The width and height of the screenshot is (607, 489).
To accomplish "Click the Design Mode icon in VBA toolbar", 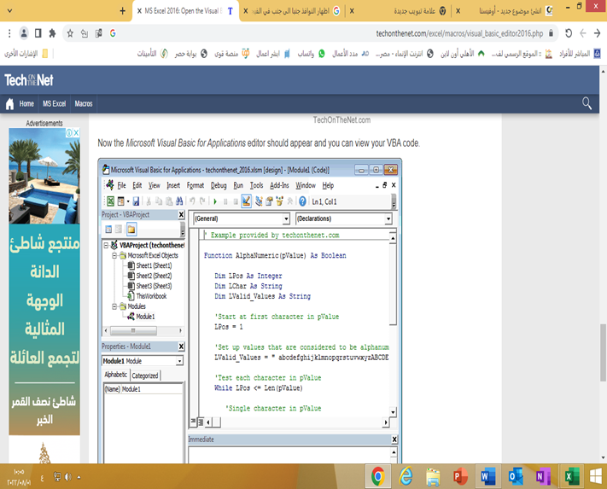I will [x=246, y=201].
